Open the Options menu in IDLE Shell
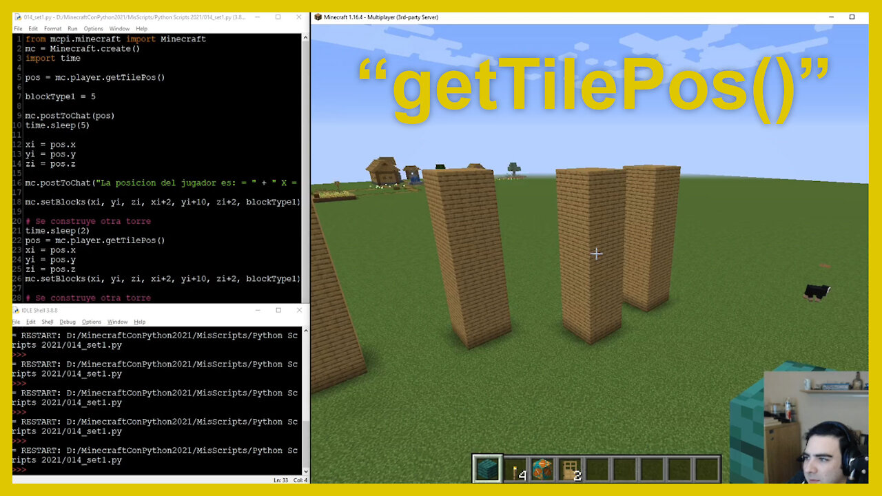 coord(92,322)
